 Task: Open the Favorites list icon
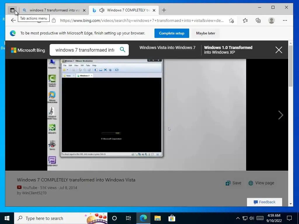[x=245, y=20]
